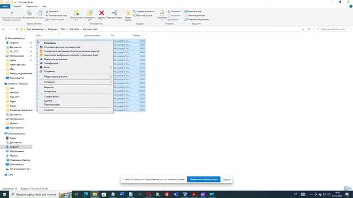Open the Простой доступ dropdown
Screen dimensions: 353x198
point(143,15)
